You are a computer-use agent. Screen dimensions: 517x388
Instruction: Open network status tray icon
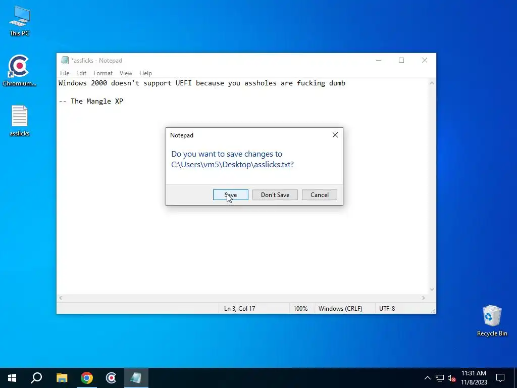(x=440, y=378)
